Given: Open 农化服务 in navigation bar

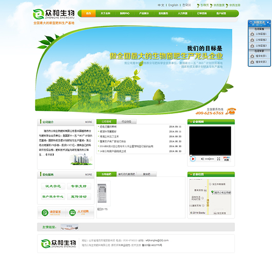Looking at the screenshot, I should click(163, 13).
